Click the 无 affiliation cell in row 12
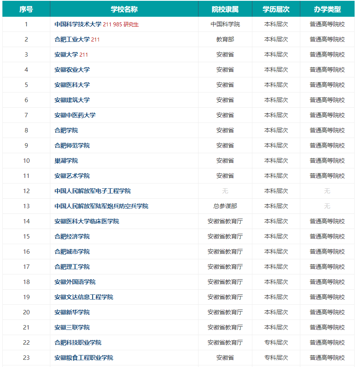Screen dimensions: 357x367 coord(225,191)
